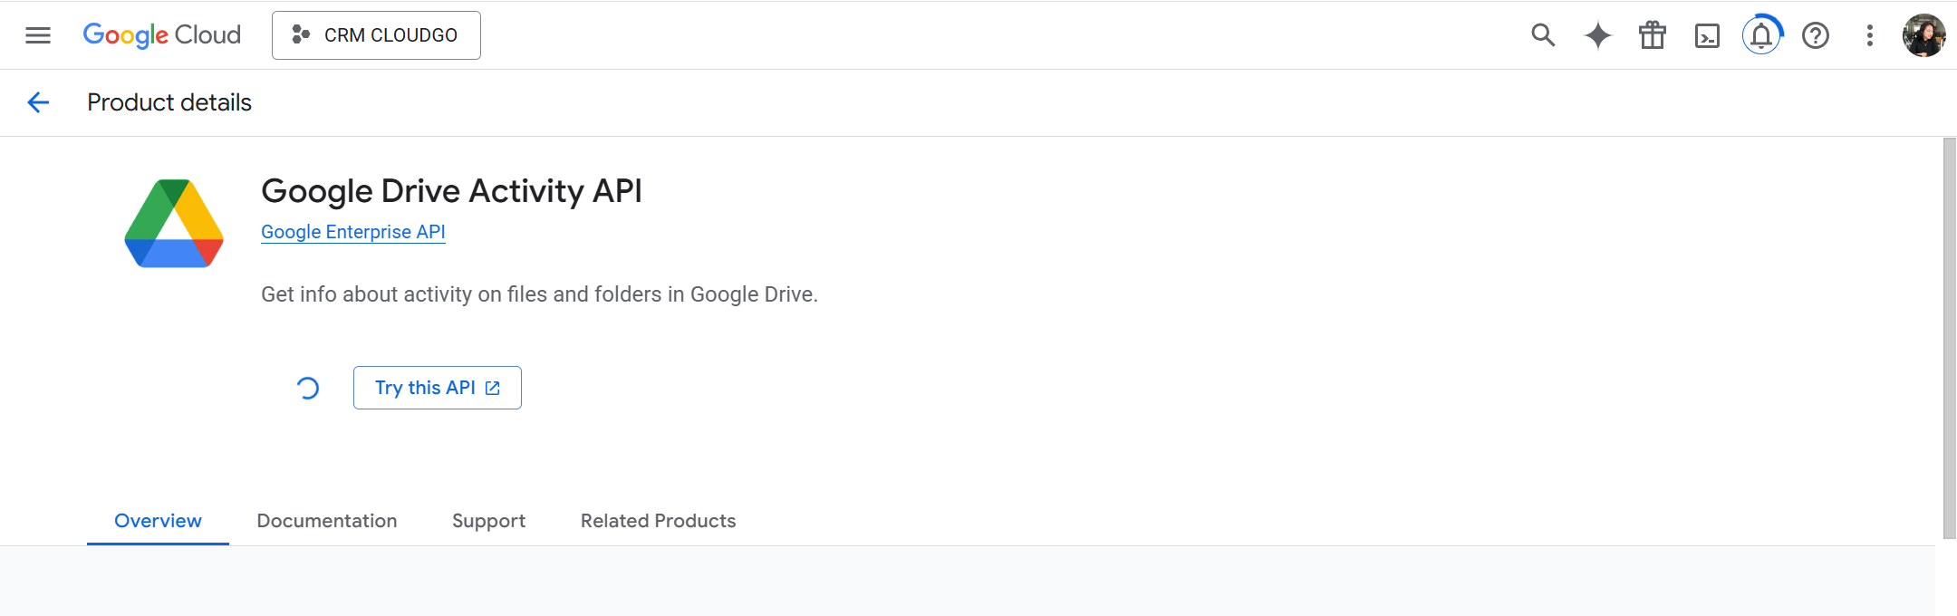Launch the Cloud Shell terminal icon
The width and height of the screenshot is (1957, 616).
point(1707,35)
